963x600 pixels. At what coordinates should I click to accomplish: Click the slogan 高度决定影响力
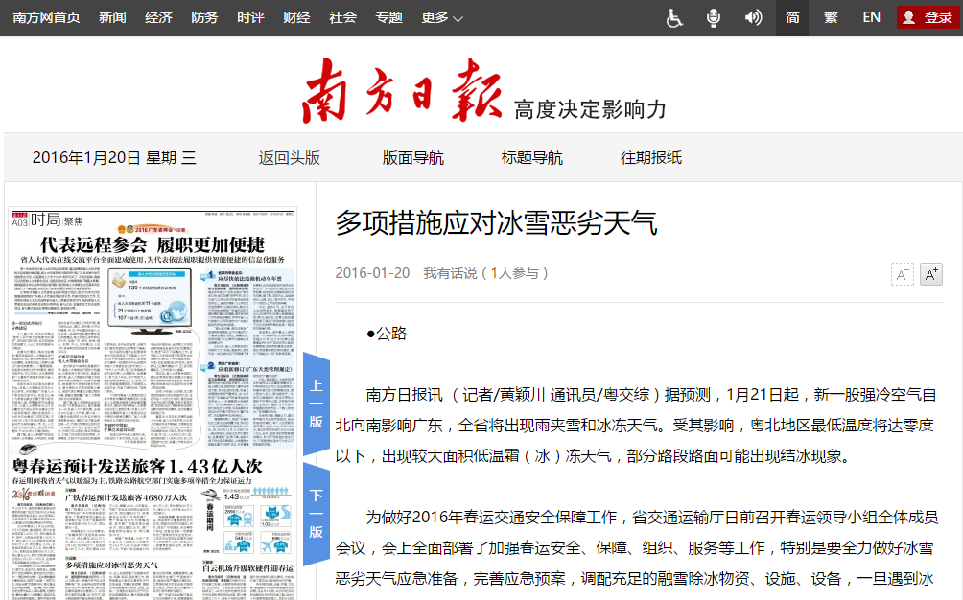pos(590,109)
